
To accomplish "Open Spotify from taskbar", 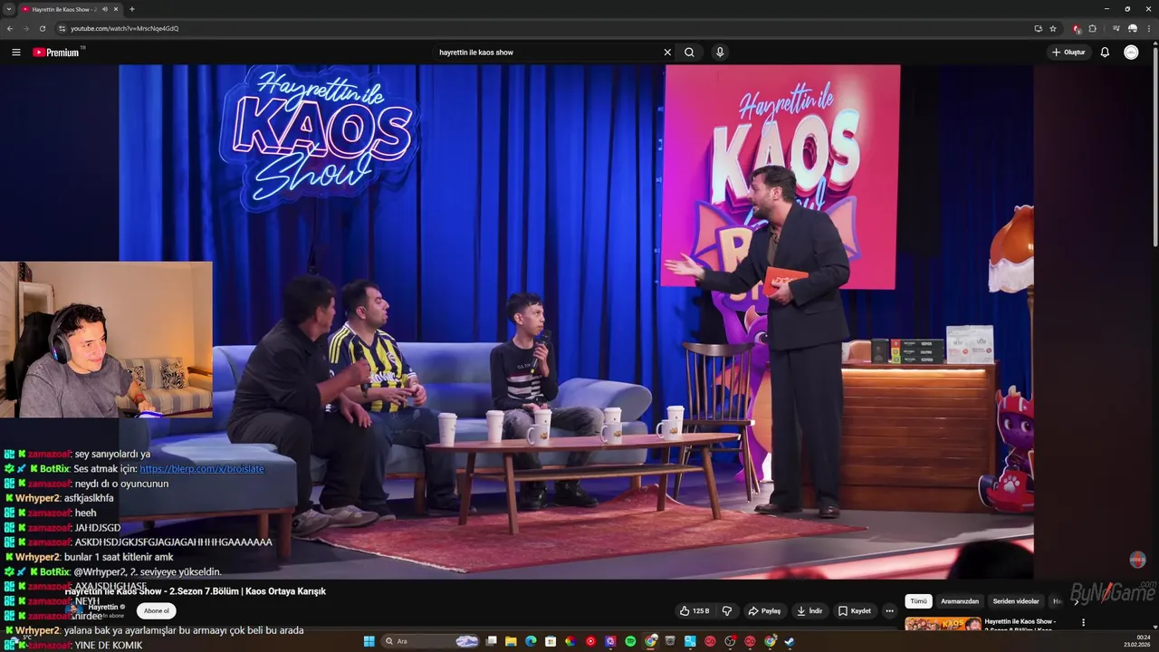I will (630, 641).
